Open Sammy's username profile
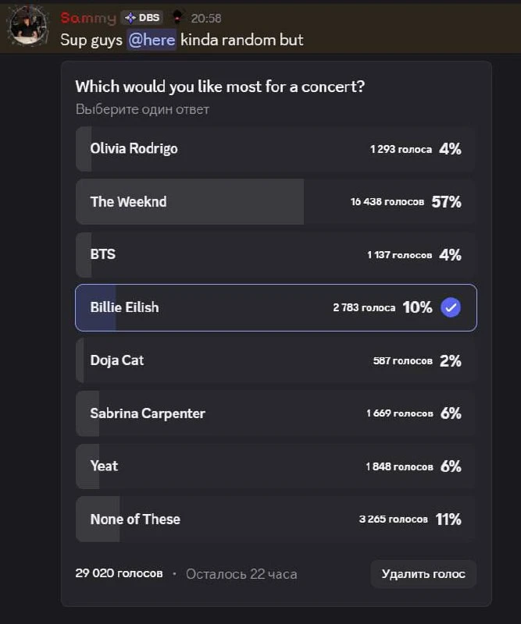 click(x=88, y=18)
